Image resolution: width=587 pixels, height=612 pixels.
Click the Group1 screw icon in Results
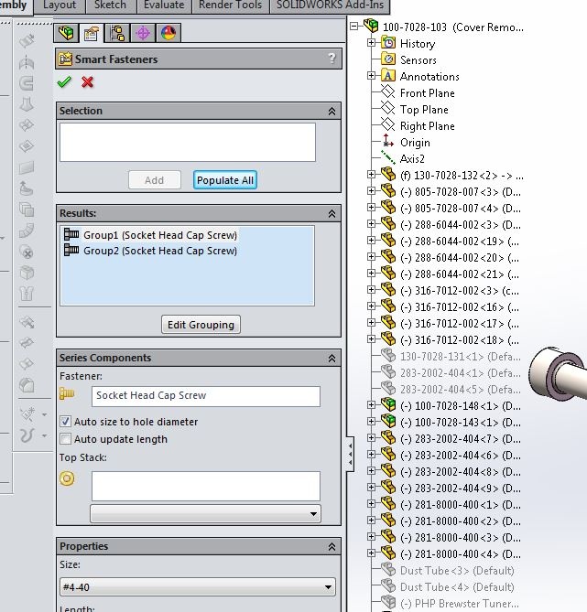point(71,234)
